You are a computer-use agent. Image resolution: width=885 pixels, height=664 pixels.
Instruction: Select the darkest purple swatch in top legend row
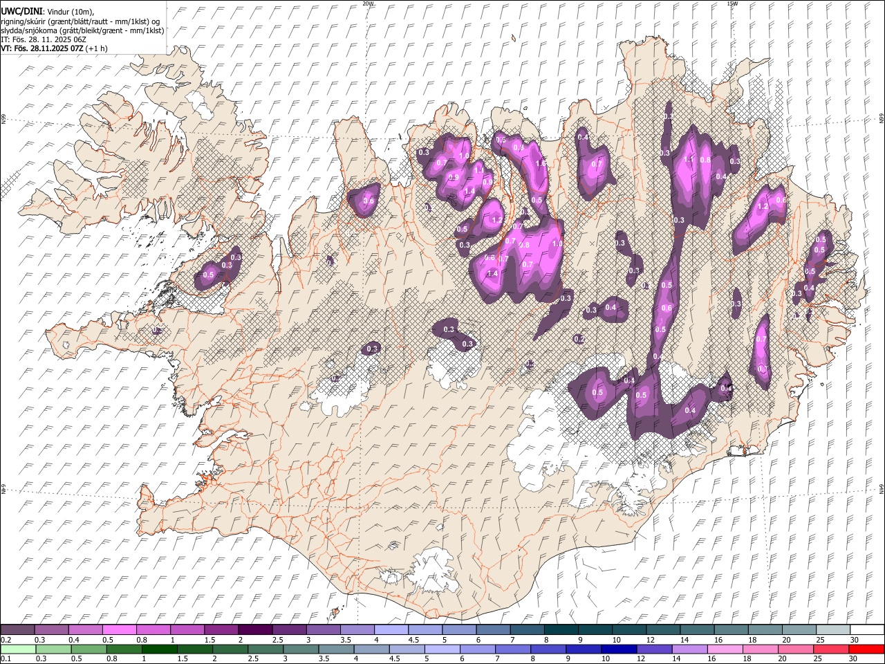click(254, 630)
